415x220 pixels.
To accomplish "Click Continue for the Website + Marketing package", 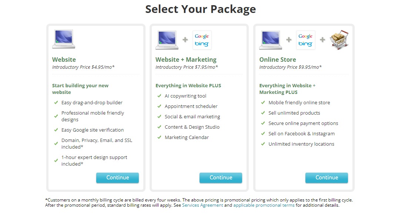I will point(221,178).
